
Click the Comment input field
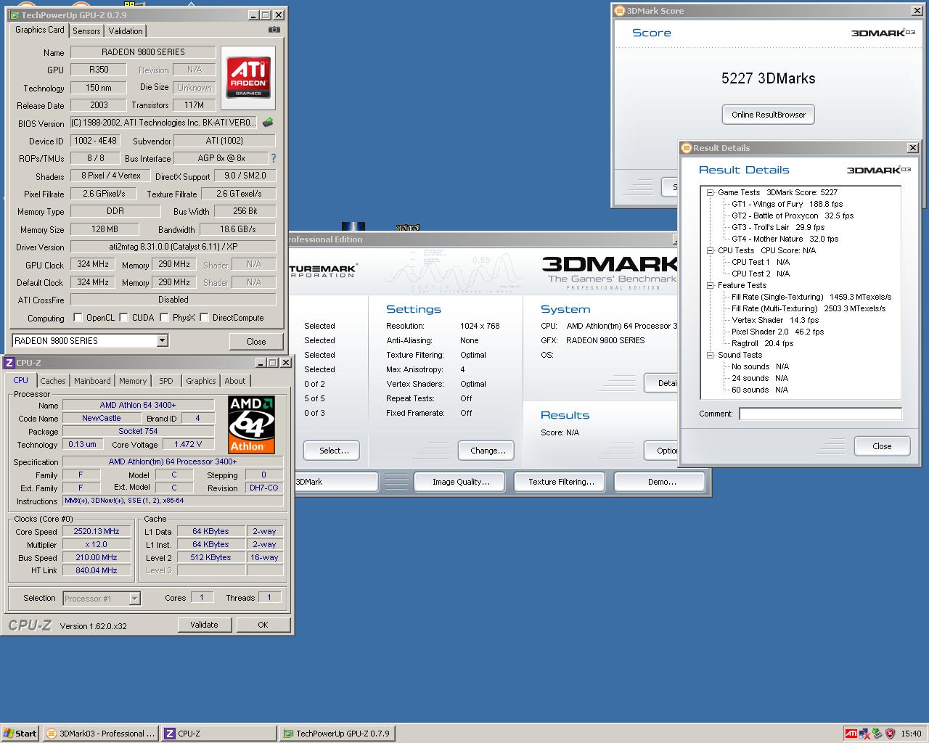point(819,414)
